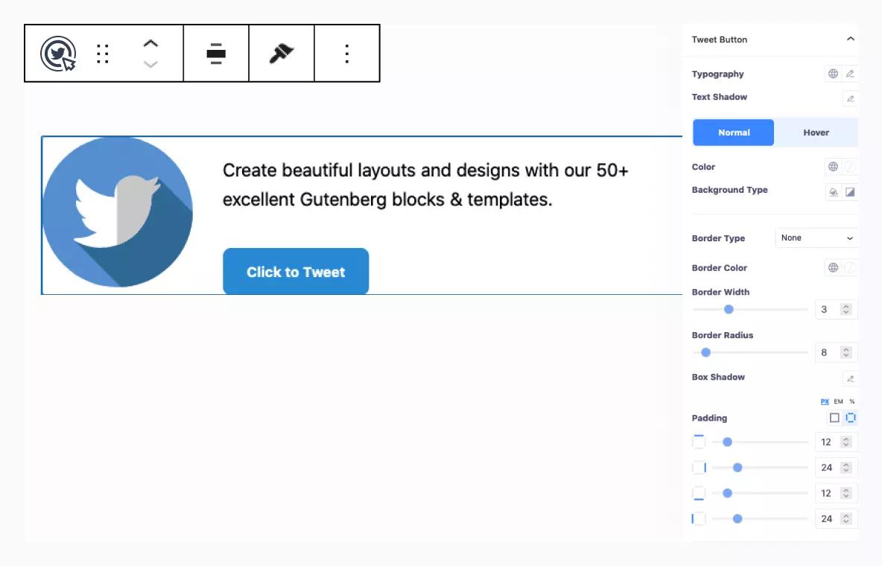This screenshot has height=566, width=882.
Task: Enable the Normal state toggle
Action: [x=733, y=133]
